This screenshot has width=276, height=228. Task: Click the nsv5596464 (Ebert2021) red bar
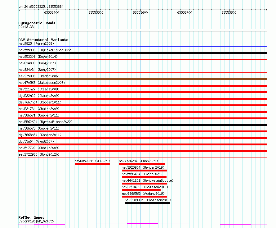tap(144, 177)
